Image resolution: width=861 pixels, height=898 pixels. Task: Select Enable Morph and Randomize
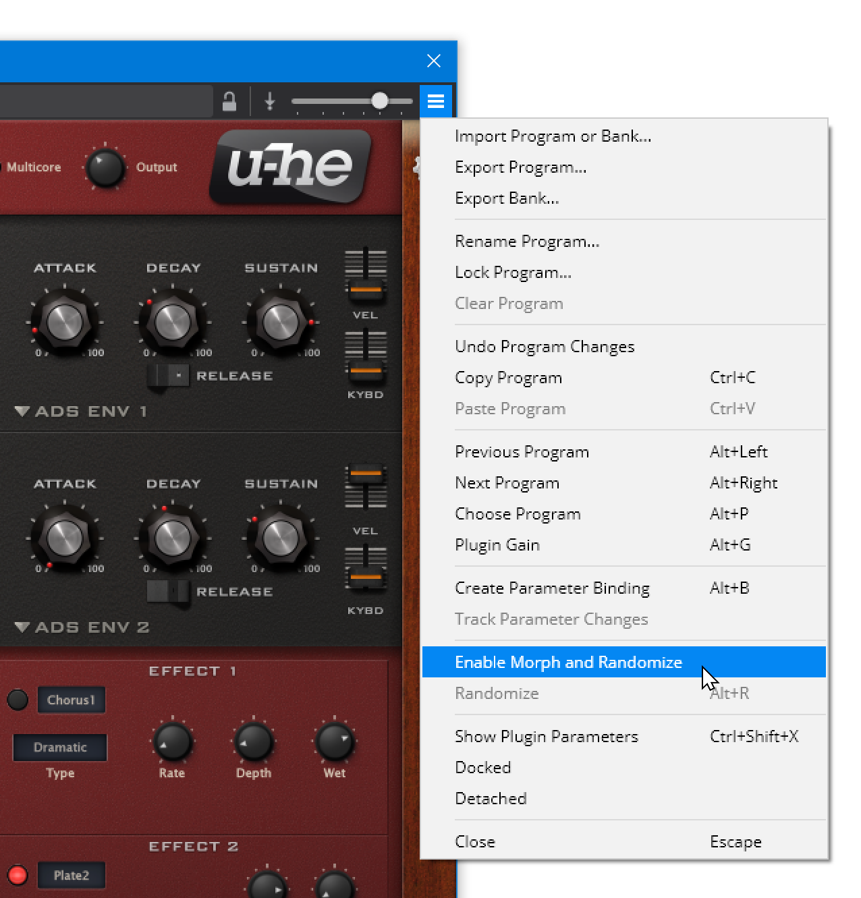click(x=568, y=662)
